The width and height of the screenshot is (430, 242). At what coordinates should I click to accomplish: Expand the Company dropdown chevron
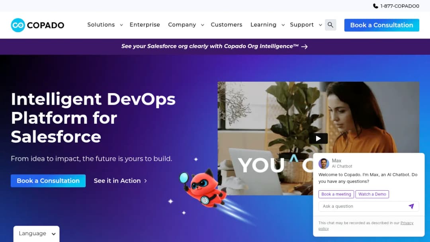pos(202,25)
